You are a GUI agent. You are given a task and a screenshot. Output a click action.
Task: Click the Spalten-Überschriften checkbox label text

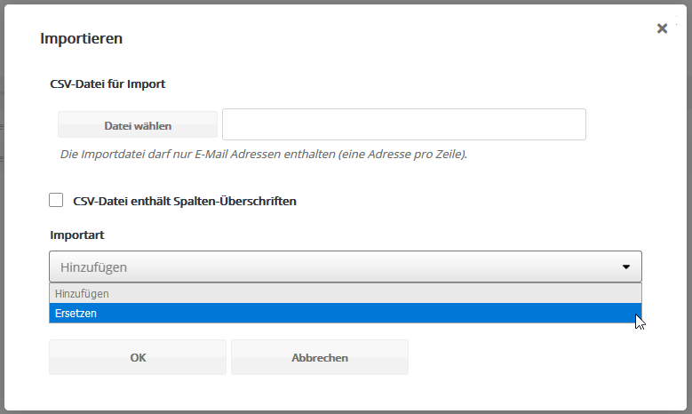184,202
